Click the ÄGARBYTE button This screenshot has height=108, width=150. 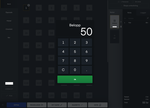pyautogui.click(x=77, y=105)
